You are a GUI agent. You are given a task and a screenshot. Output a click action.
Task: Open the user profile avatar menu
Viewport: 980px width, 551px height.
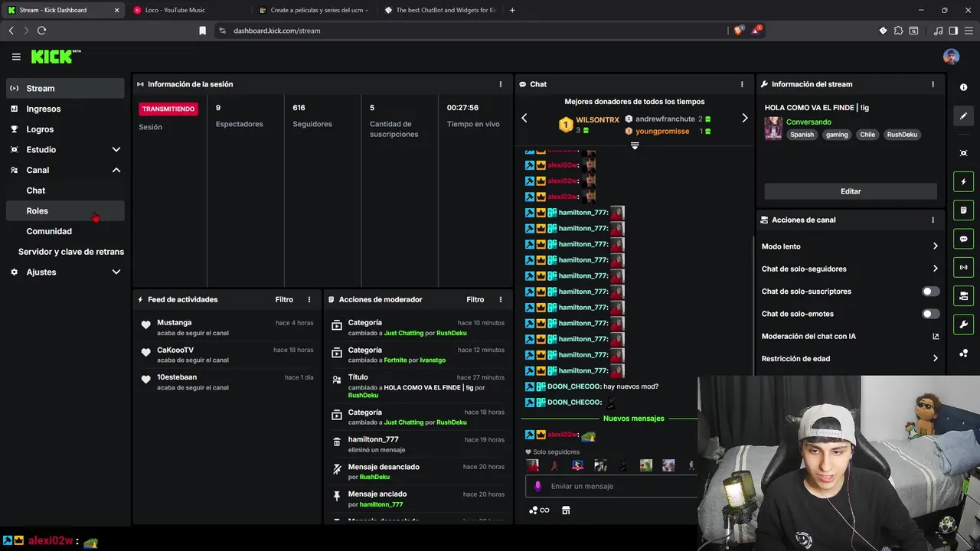[x=951, y=57]
